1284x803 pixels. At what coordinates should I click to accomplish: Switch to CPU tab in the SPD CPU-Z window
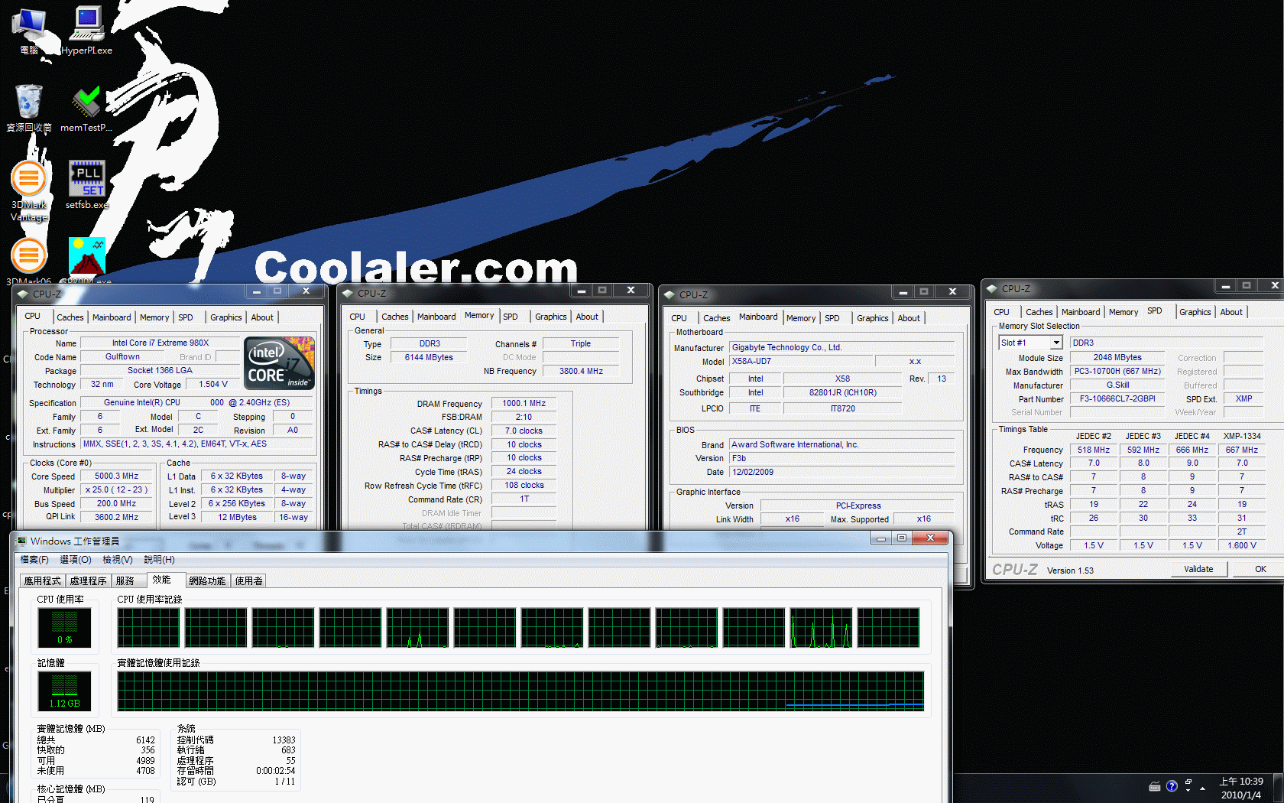click(1001, 312)
